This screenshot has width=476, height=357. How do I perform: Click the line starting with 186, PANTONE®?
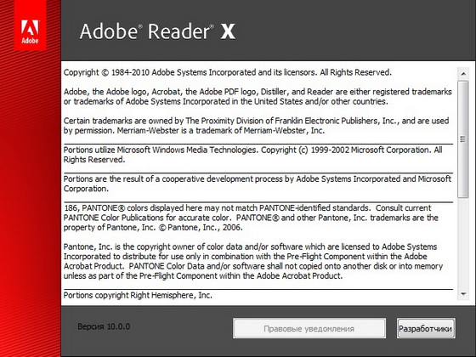point(247,208)
